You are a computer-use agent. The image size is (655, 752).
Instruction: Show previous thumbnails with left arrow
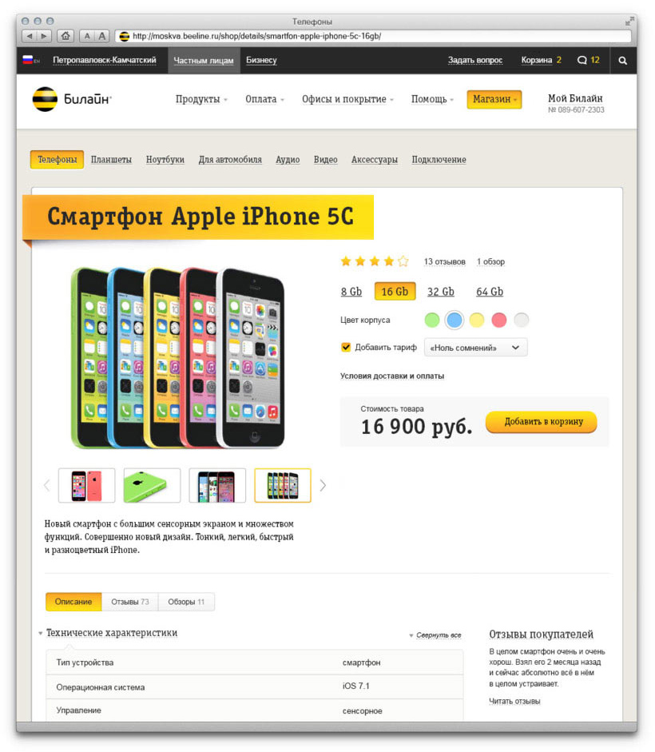[47, 485]
